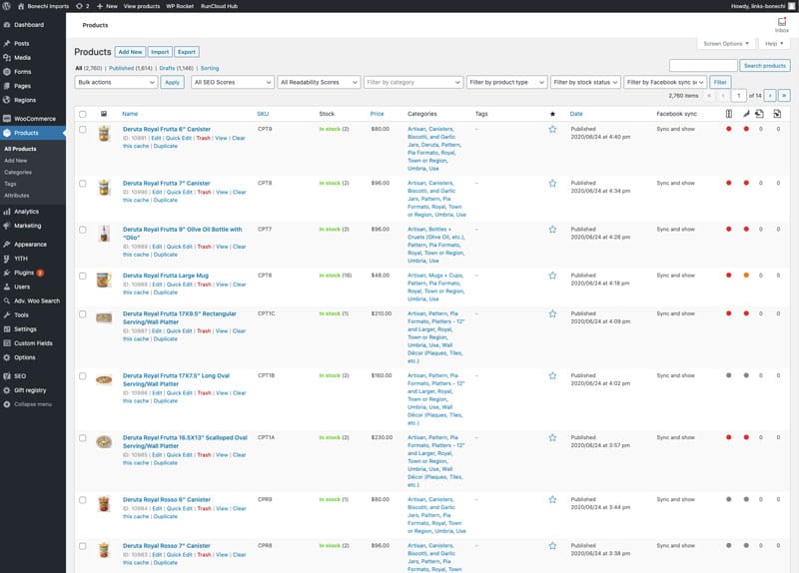Click the Readability score column header icon

click(x=745, y=114)
